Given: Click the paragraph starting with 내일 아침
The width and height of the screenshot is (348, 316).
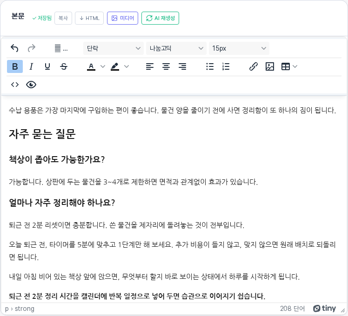Looking at the screenshot, I should pyautogui.click(x=154, y=277).
